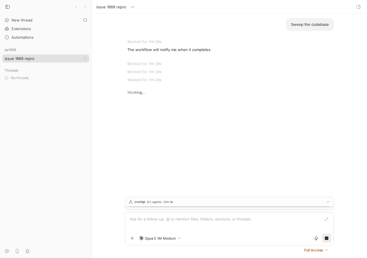Click the search icon in sidebar
Image resolution: width=367 pixels, height=258 pixels.
click(85, 20)
